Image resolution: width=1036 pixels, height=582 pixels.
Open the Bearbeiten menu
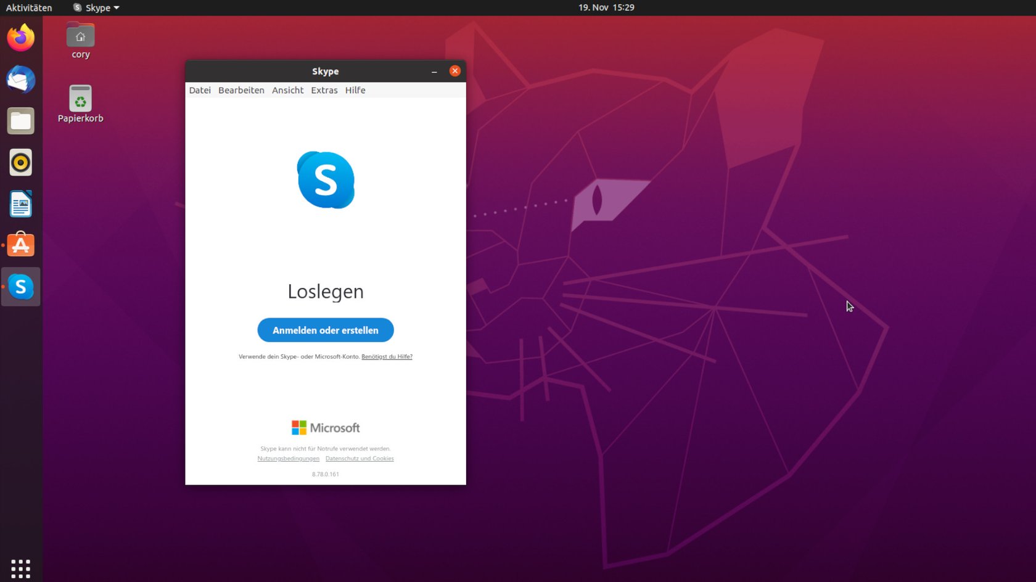point(241,90)
